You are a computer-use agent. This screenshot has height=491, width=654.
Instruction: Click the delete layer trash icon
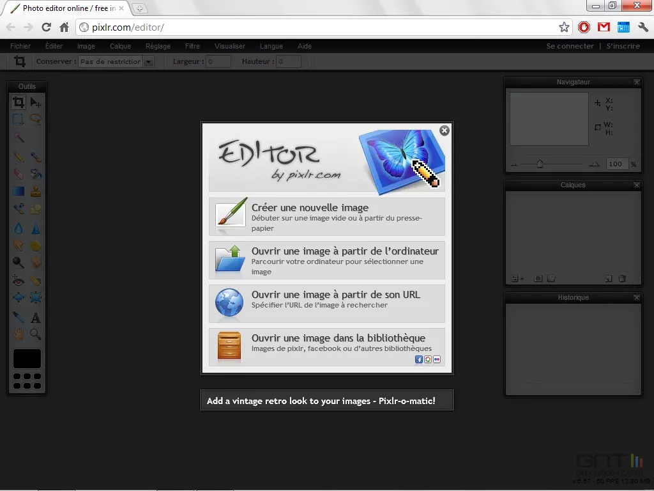pyautogui.click(x=622, y=279)
